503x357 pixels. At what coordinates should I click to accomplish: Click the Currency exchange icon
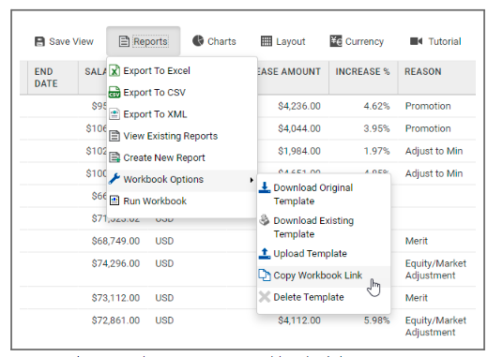point(336,41)
